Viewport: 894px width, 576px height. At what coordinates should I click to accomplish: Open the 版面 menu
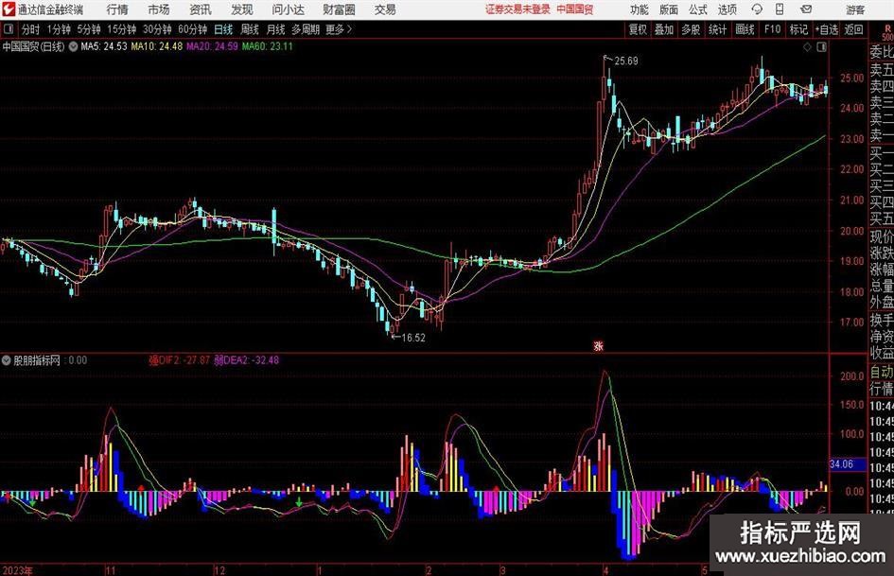pos(669,9)
